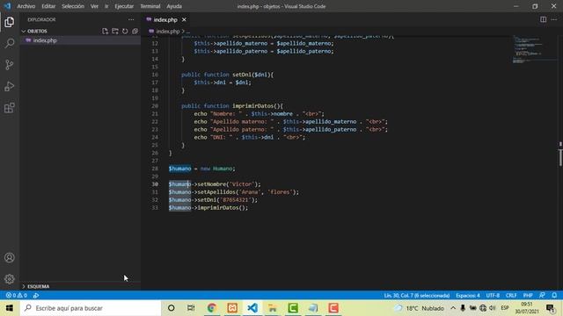
Task: Open the Editar menu
Action: [48, 6]
